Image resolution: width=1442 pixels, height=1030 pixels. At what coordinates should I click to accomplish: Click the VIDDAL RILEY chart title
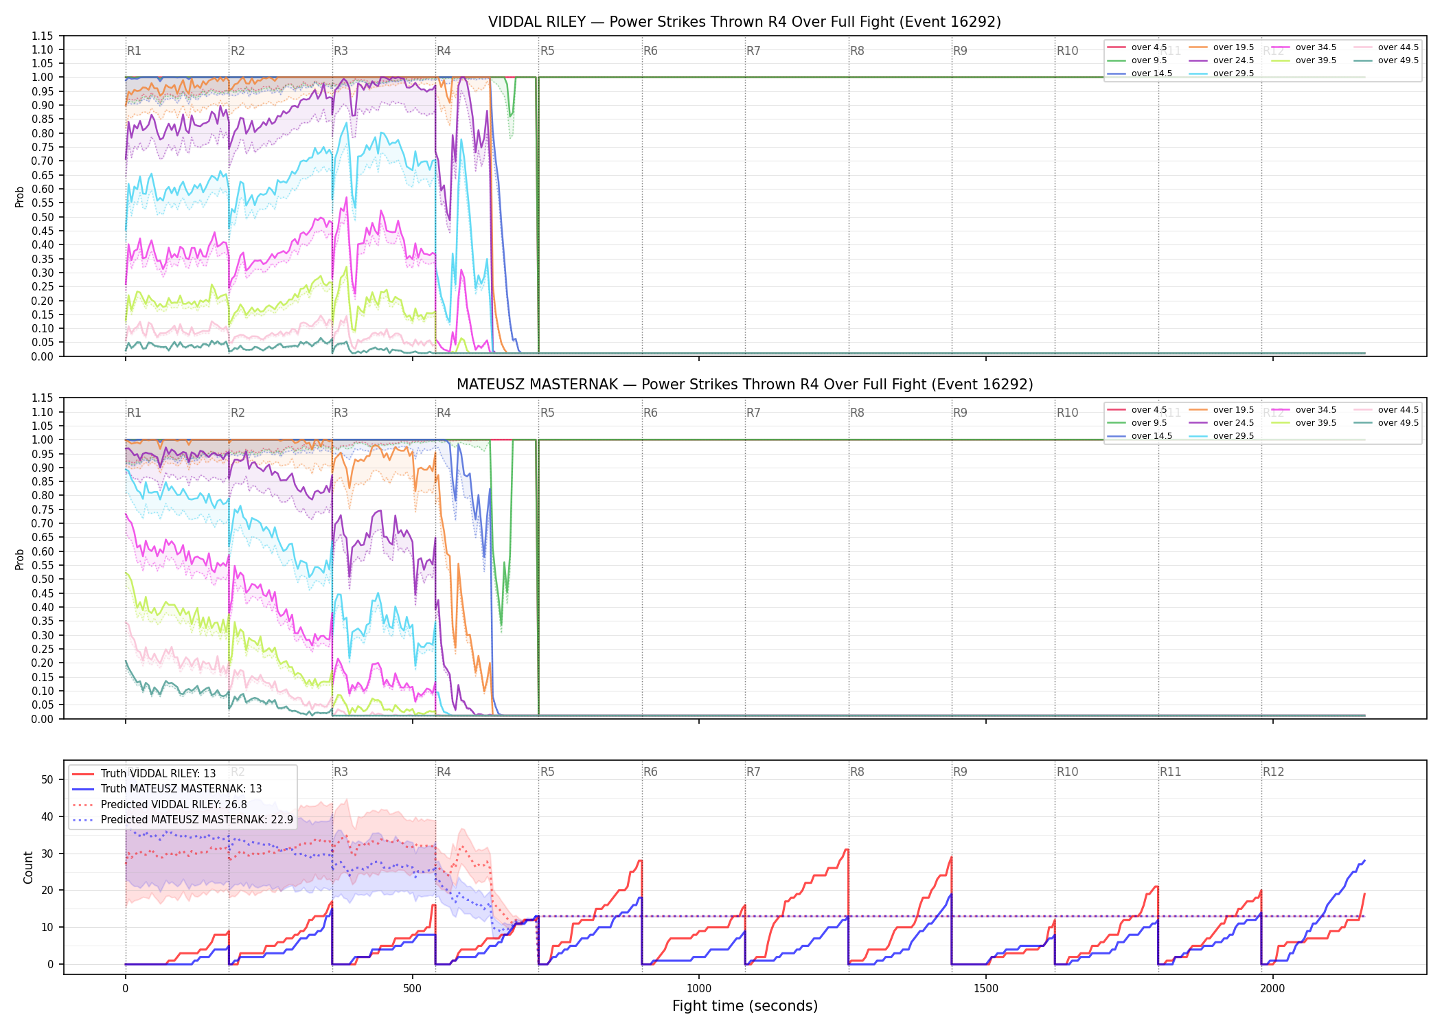pyautogui.click(x=744, y=22)
